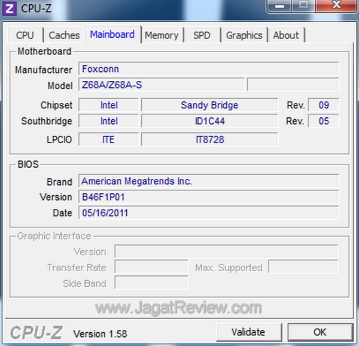Screen dimensions: 359x346
Task: Click the OK button
Action: pos(320,332)
